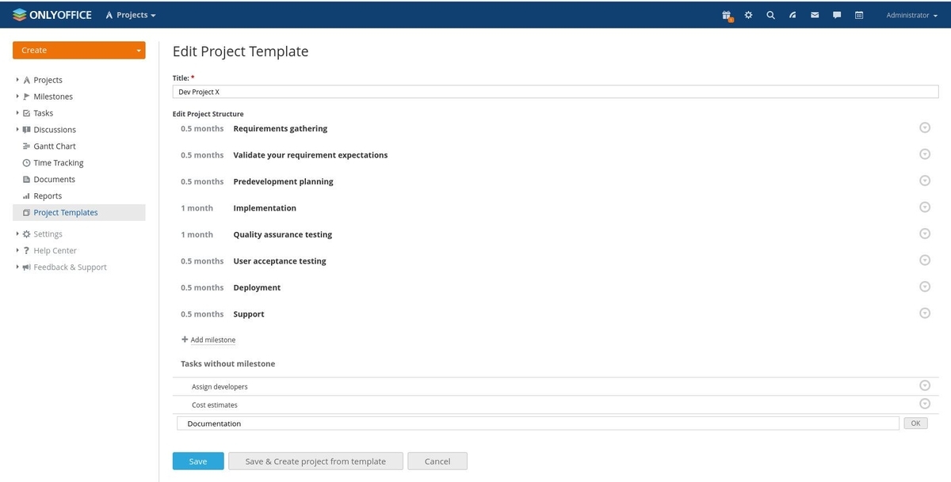Open the Documents section
The width and height of the screenshot is (951, 482).
point(54,179)
